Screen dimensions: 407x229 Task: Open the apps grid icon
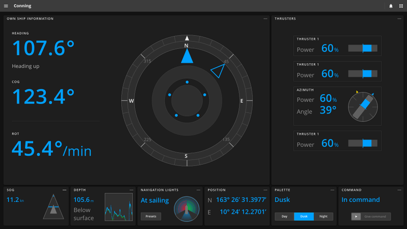(401, 6)
